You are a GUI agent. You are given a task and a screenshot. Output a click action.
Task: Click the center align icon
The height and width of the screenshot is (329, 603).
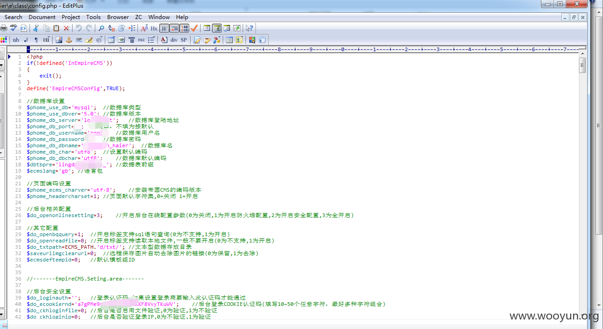click(x=132, y=40)
